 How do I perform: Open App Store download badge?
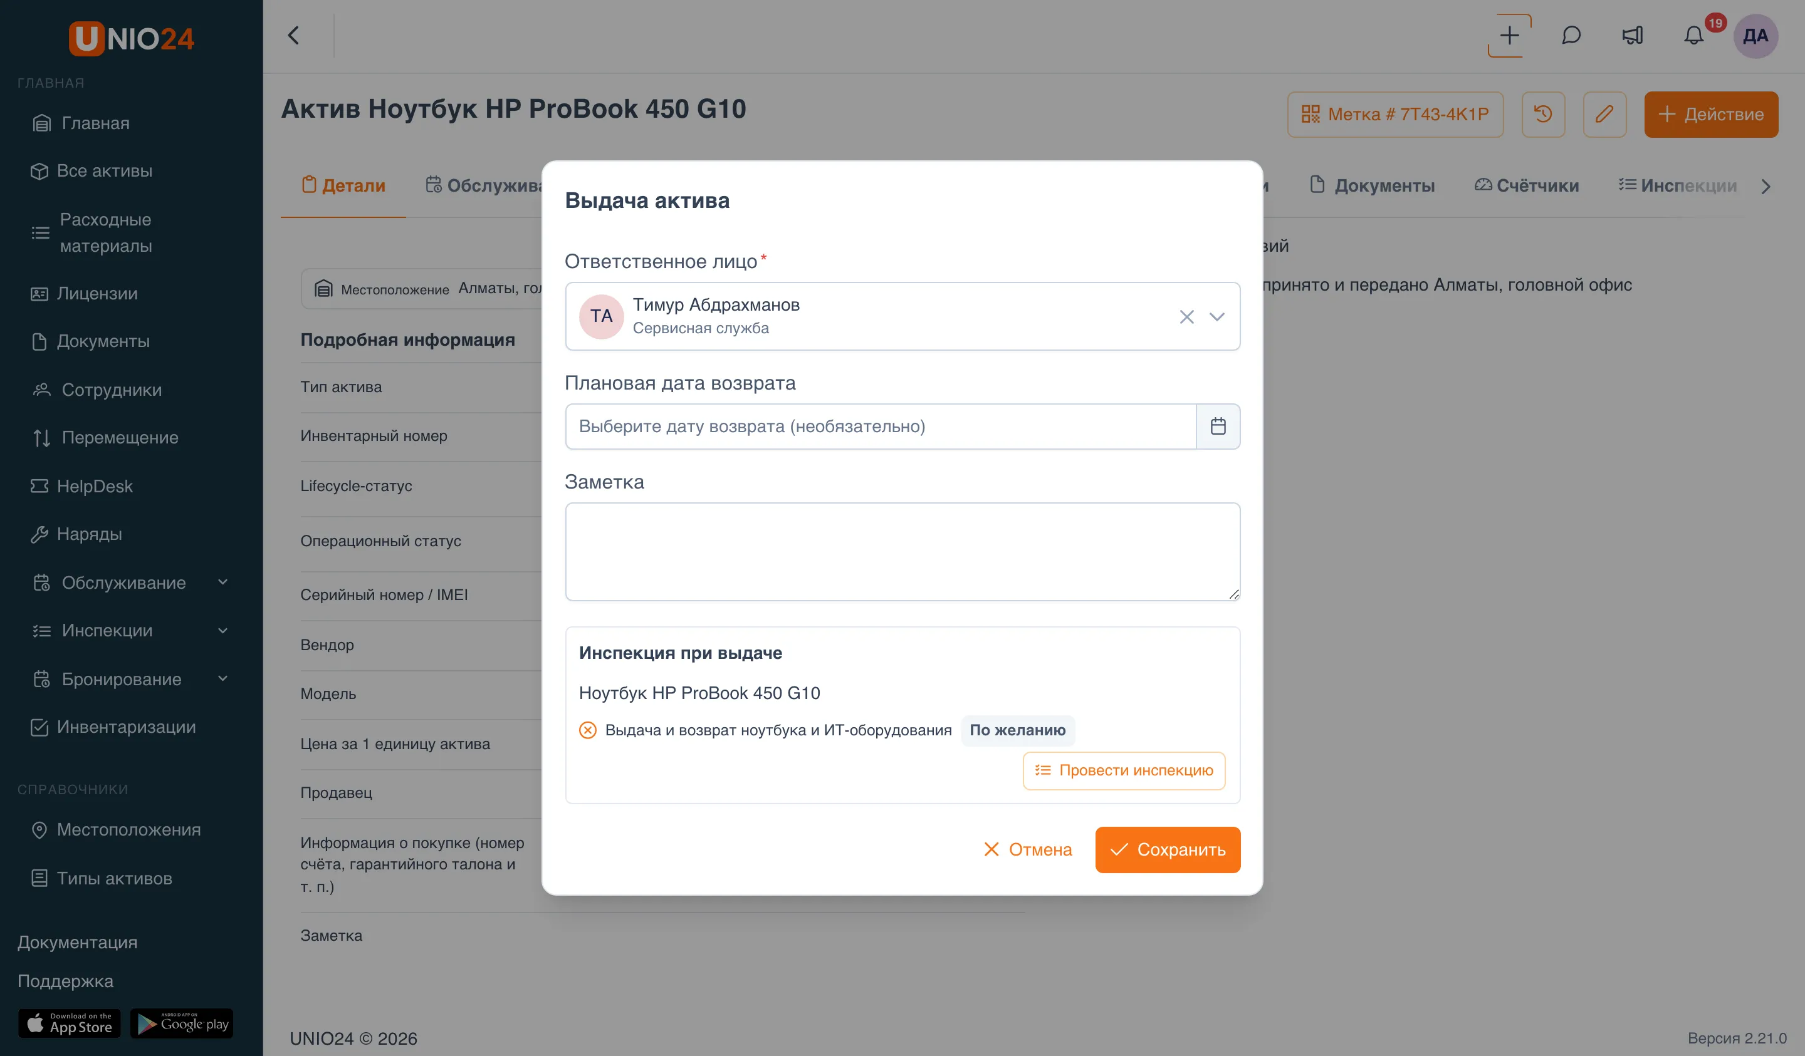point(70,1023)
